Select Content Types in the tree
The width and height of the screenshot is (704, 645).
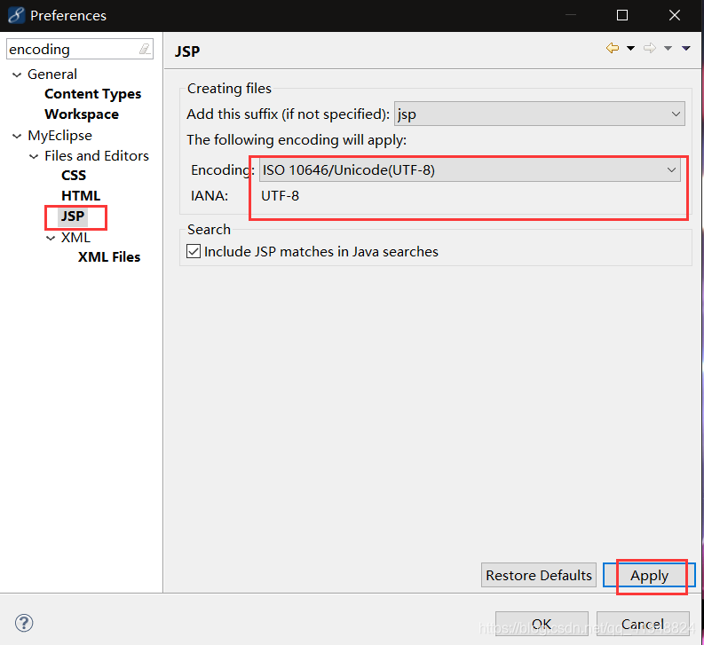[93, 94]
